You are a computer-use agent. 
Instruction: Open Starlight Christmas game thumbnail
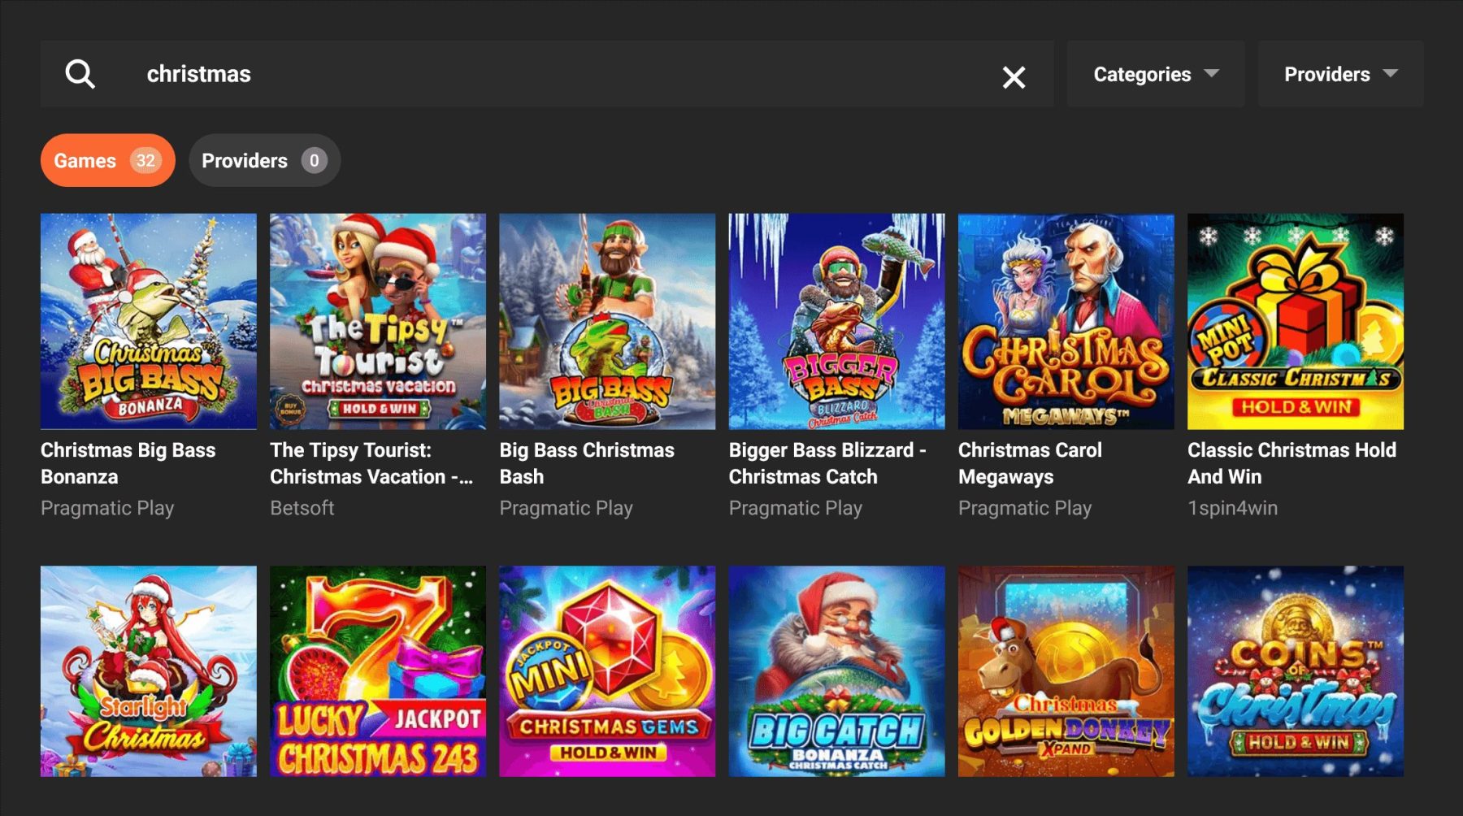click(149, 671)
